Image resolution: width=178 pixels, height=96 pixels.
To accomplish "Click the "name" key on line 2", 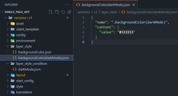I will coord(101,22).
